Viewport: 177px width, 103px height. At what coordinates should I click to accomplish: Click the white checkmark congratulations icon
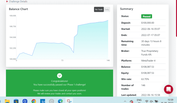pyautogui.click(x=59, y=75)
